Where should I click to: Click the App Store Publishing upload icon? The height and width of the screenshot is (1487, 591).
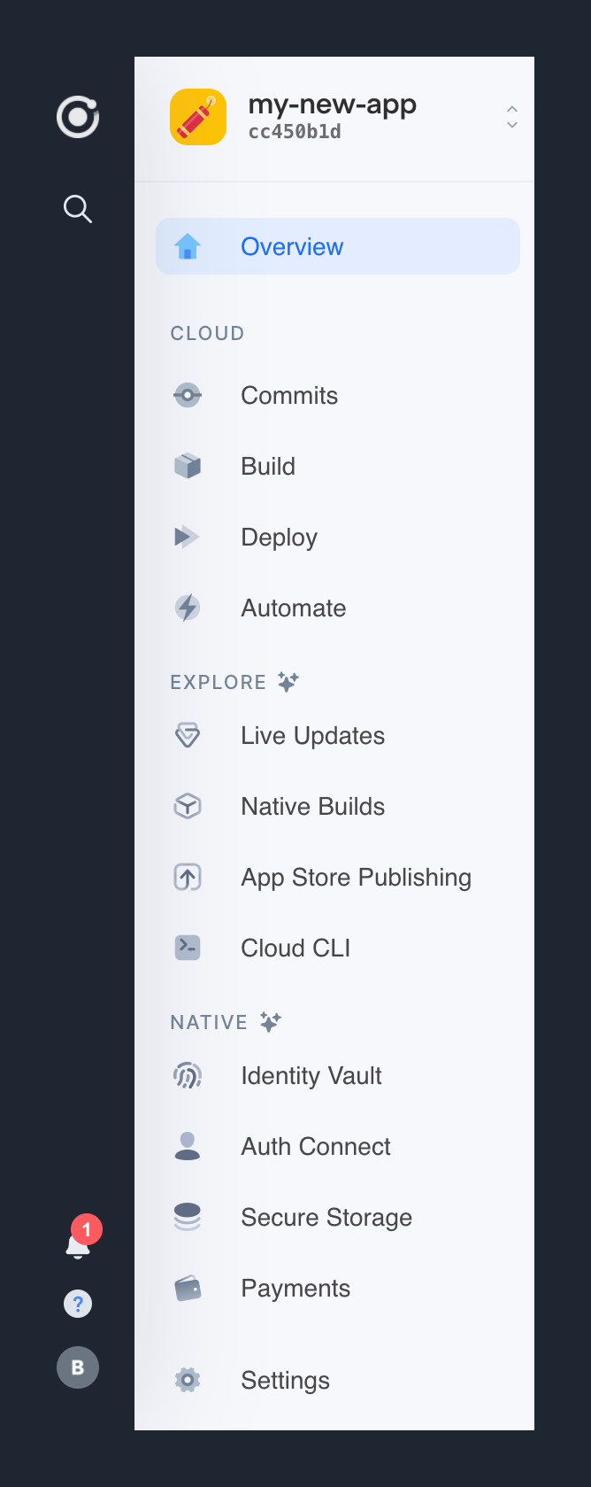(x=188, y=877)
